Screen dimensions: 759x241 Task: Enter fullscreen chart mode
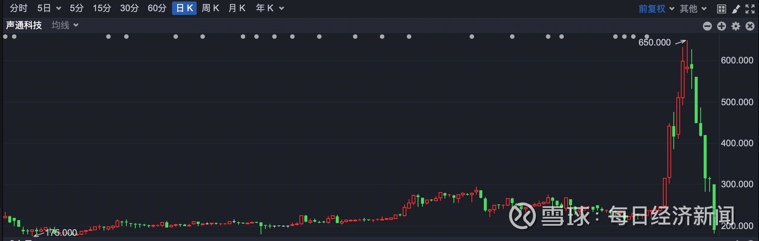750,9
